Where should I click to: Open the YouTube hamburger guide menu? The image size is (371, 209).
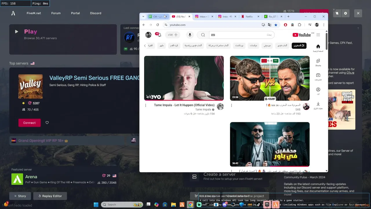pos(318,35)
